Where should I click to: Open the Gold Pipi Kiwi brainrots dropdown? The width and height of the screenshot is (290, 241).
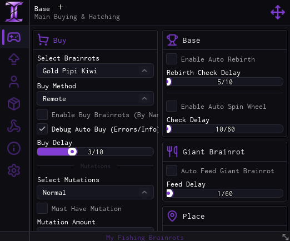(95, 71)
